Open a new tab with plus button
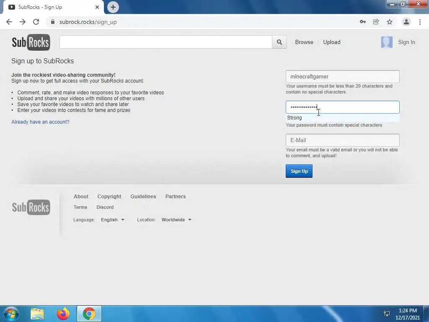The width and height of the screenshot is (429, 322). click(113, 7)
